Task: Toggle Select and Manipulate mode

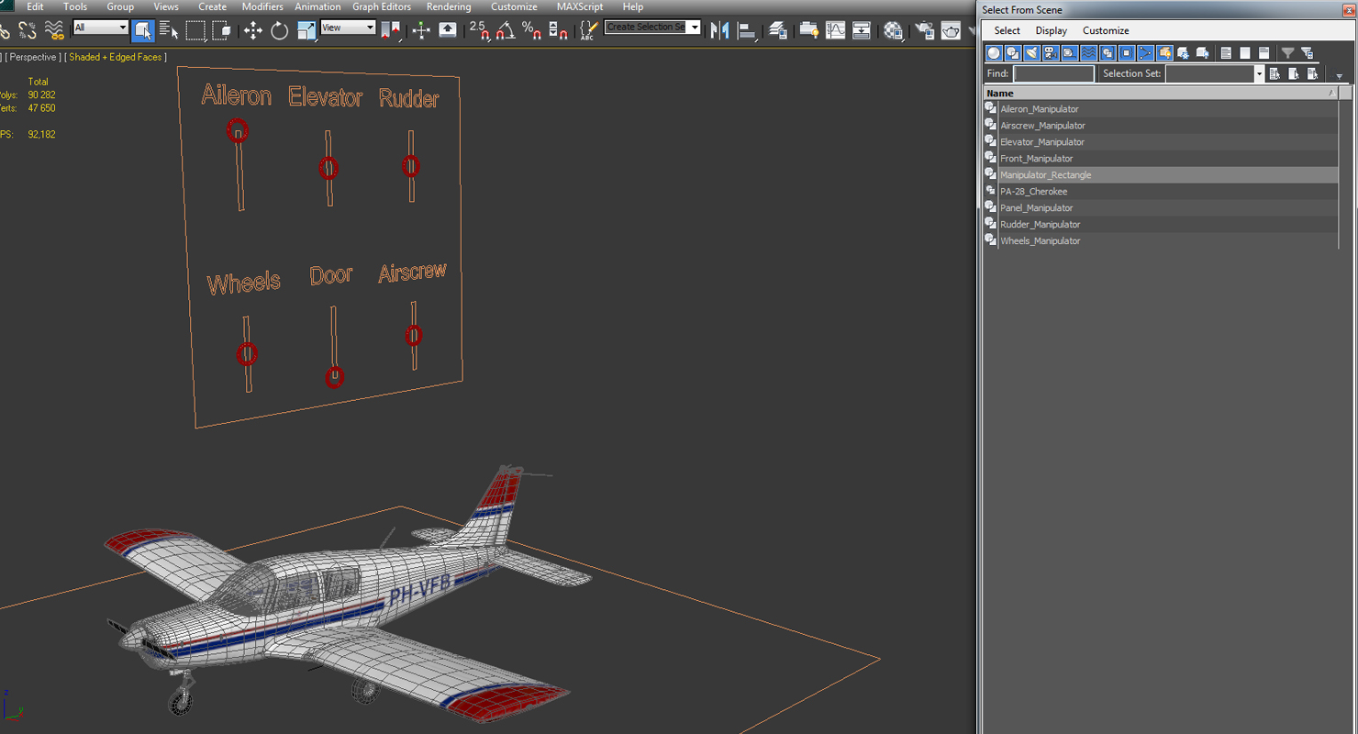Action: pos(421,30)
